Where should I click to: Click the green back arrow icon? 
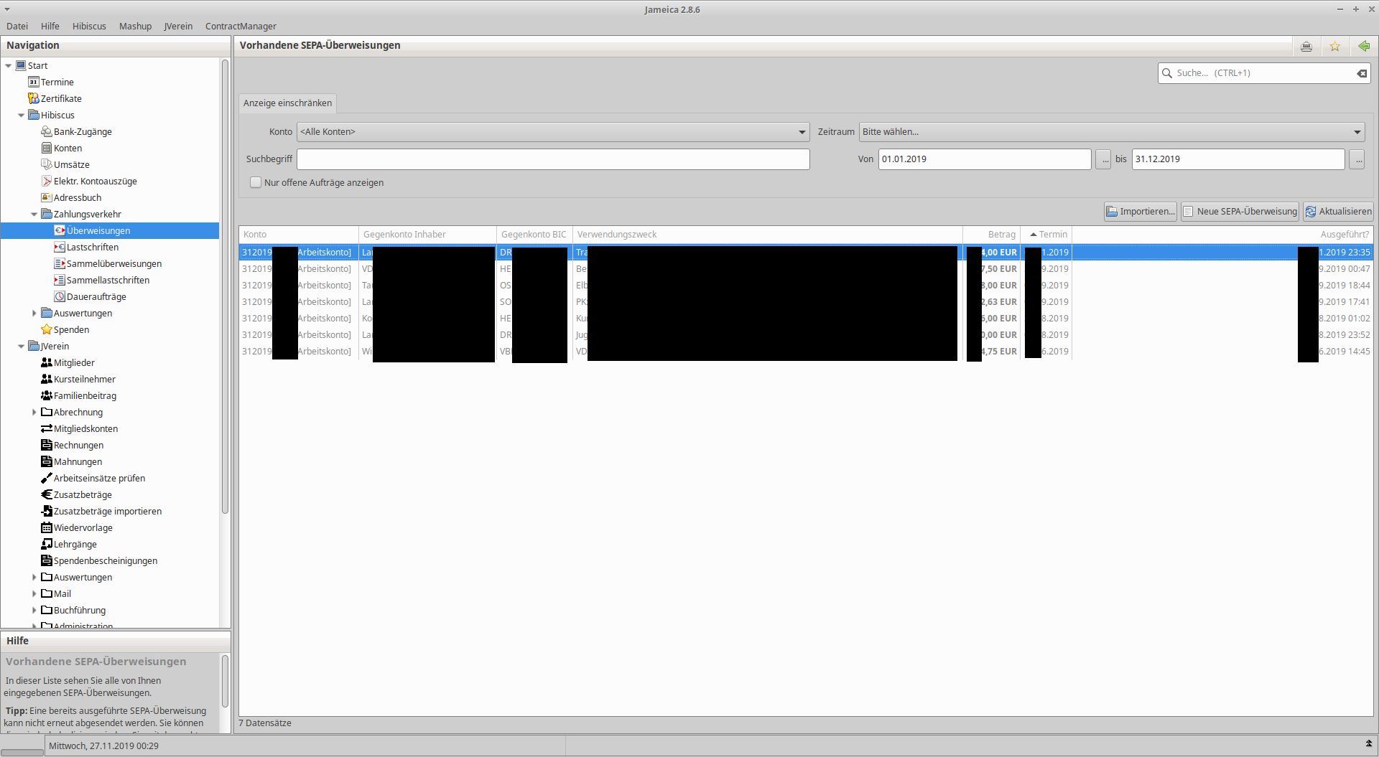click(x=1363, y=46)
